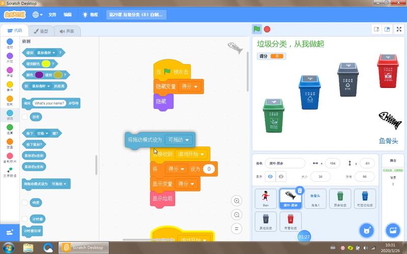Select the Text to Speech extension category
Screen dimensions: 407x254
pos(10,172)
